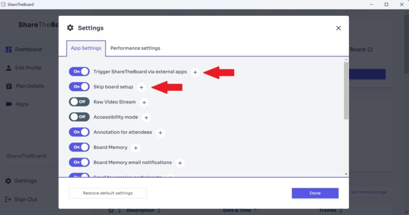This screenshot has height=215, width=409.
Task: Turn off Skip board setup switch
Action: click(x=79, y=87)
